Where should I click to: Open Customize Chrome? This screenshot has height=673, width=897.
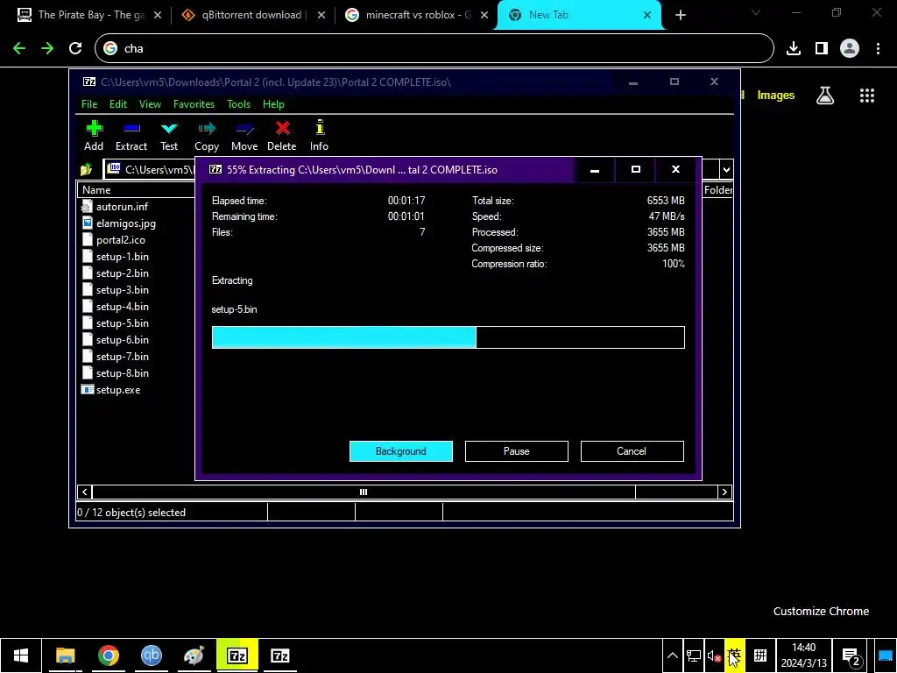[821, 611]
